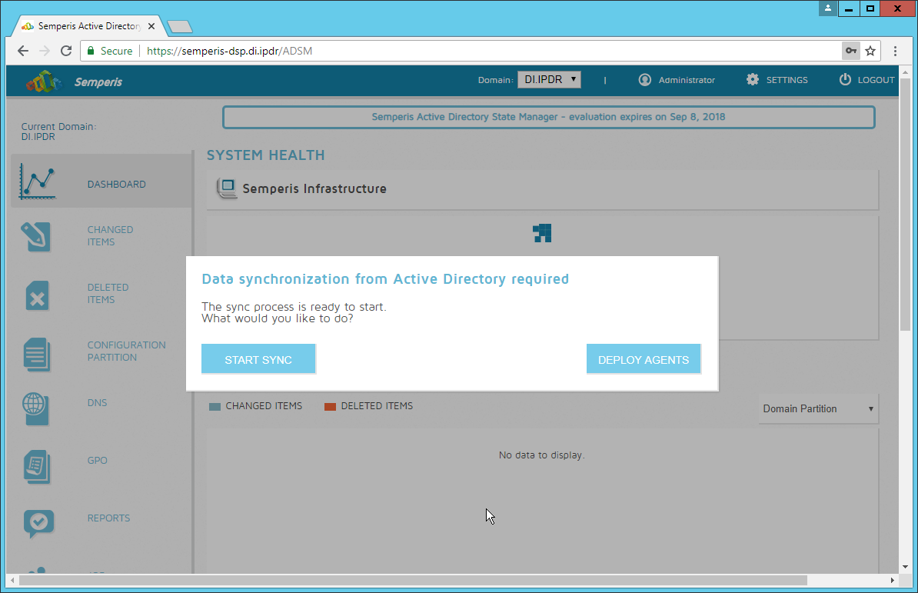
Task: Click the Administrator user icon
Action: pyautogui.click(x=644, y=80)
